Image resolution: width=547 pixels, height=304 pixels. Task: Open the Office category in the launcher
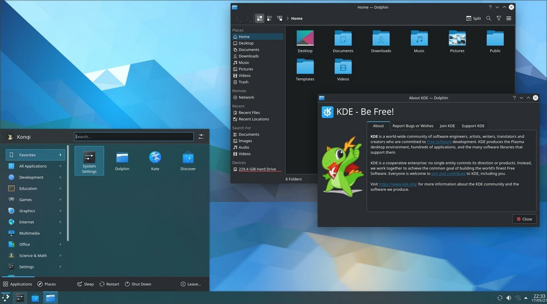(35, 244)
